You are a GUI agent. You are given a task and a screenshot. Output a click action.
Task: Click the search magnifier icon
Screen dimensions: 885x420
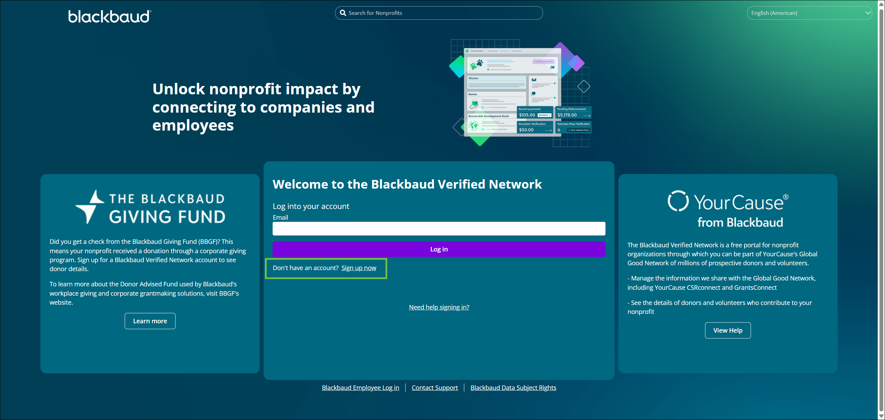343,13
